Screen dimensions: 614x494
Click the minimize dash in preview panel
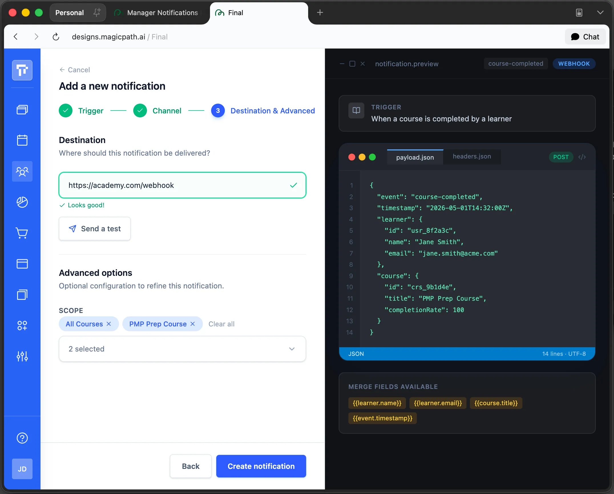[x=342, y=64]
